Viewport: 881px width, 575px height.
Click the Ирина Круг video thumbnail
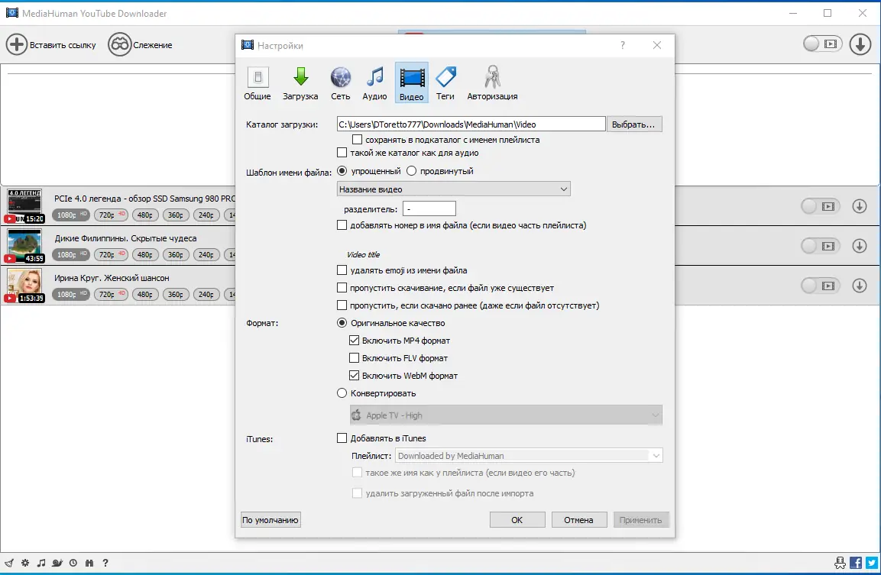point(24,286)
